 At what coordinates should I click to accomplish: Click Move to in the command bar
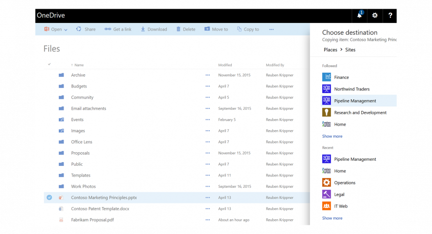(216, 29)
